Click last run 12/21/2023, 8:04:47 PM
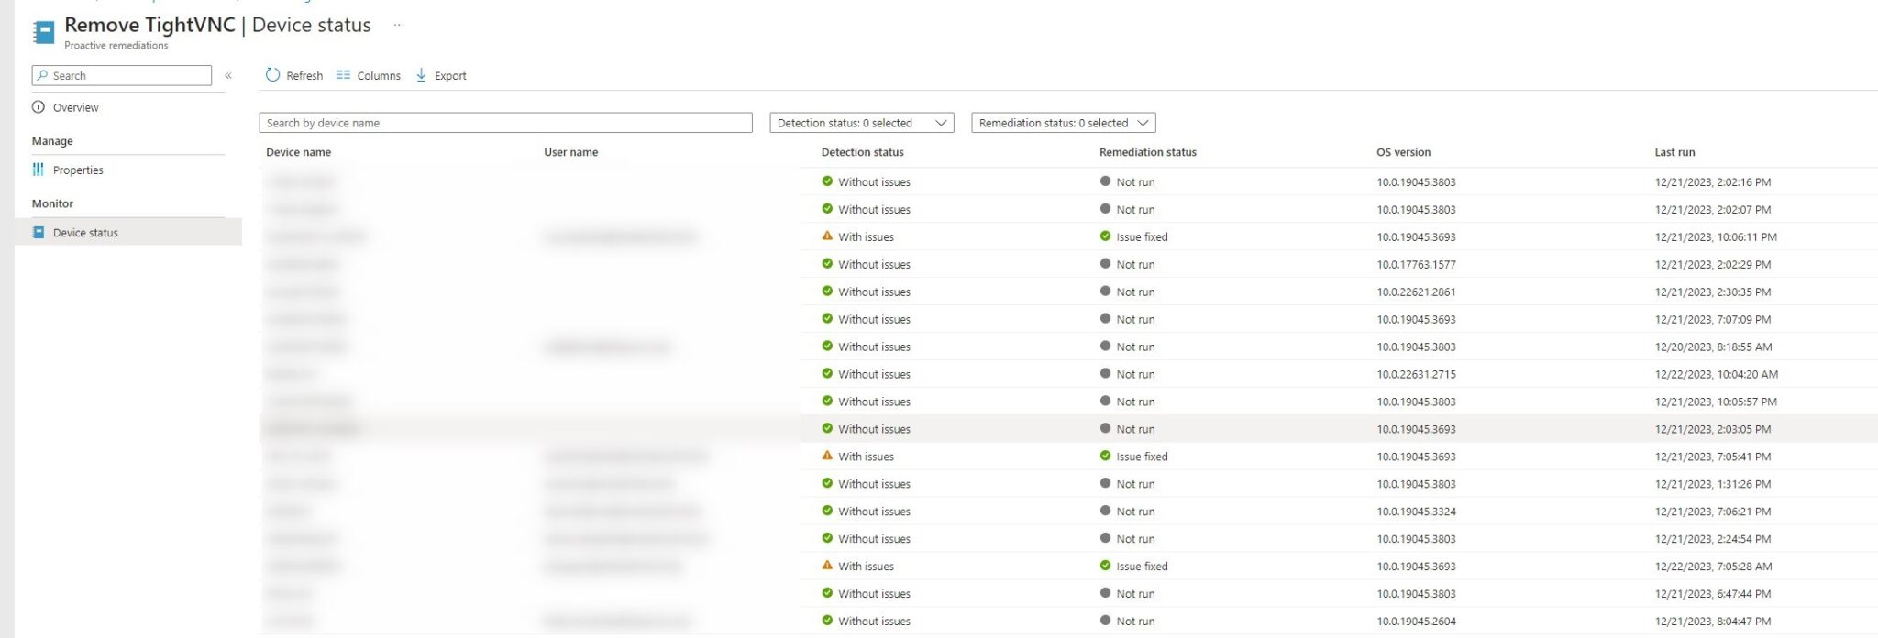Image resolution: width=1878 pixels, height=638 pixels. click(1713, 621)
